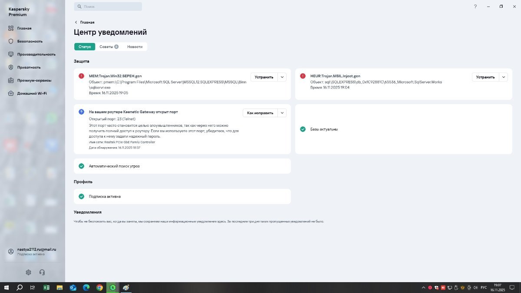Viewport: 521px width, 293px height.
Task: Open Microsoft Edge from the taskbar
Action: [86, 287]
